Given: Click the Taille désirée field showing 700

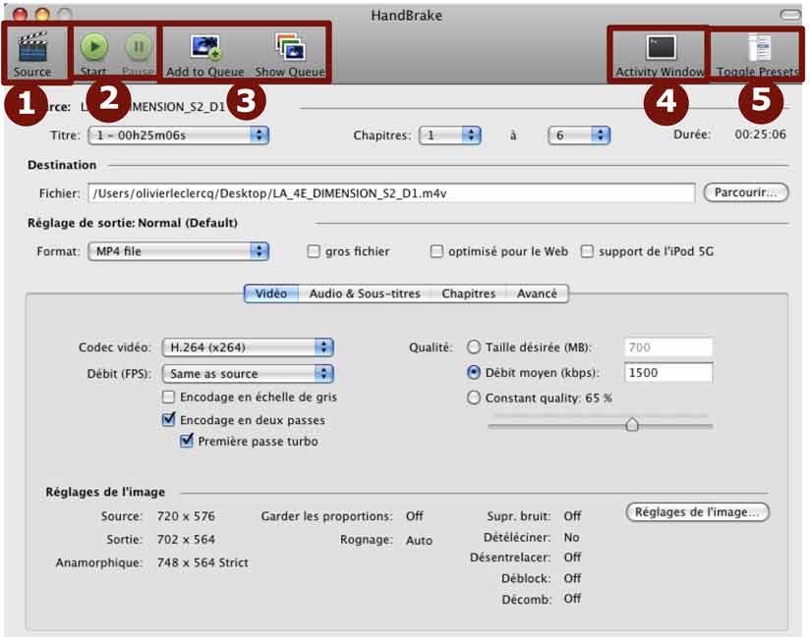Looking at the screenshot, I should click(668, 347).
